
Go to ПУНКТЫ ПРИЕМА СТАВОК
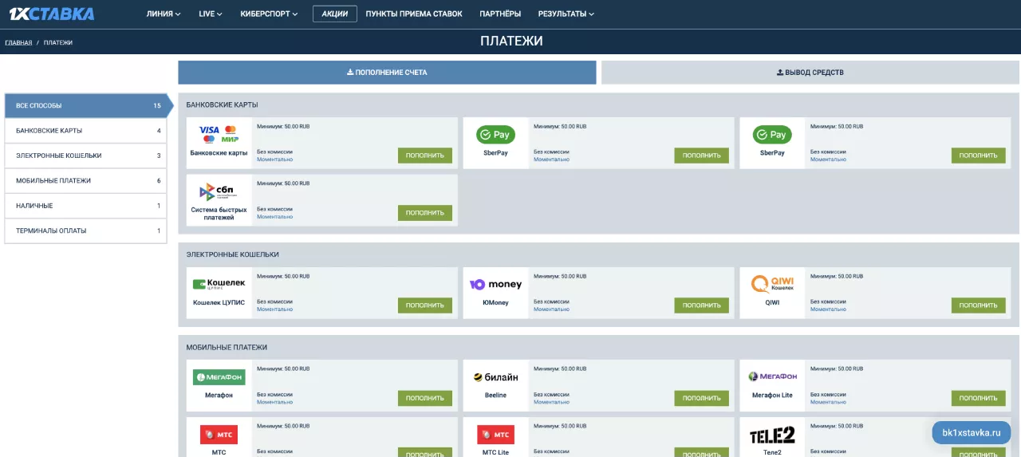click(x=414, y=14)
